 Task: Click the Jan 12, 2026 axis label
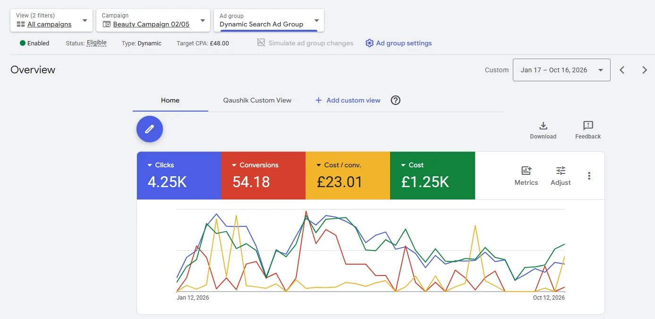pos(193,298)
